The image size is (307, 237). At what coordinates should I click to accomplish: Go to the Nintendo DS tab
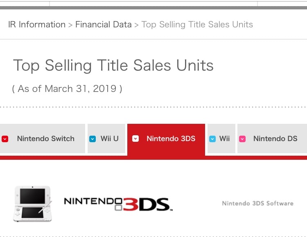point(275,139)
